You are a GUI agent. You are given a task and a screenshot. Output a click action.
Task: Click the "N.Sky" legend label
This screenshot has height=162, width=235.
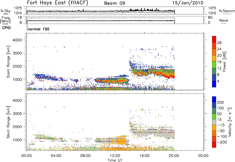pos(6,11)
